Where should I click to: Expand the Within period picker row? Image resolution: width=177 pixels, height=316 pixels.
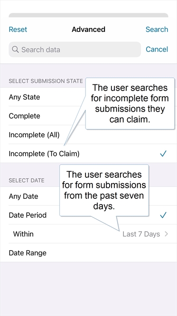88,234
